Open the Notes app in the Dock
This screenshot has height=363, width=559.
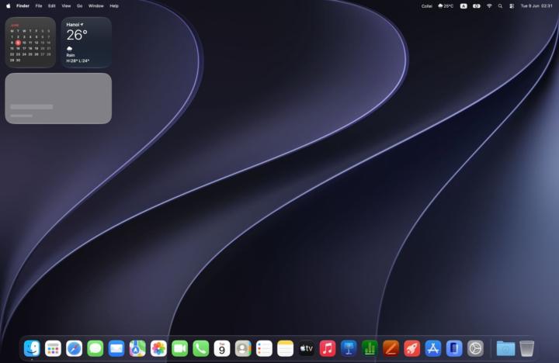point(285,348)
